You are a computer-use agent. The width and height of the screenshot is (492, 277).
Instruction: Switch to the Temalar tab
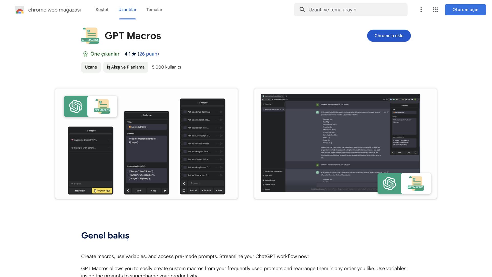coord(154,10)
